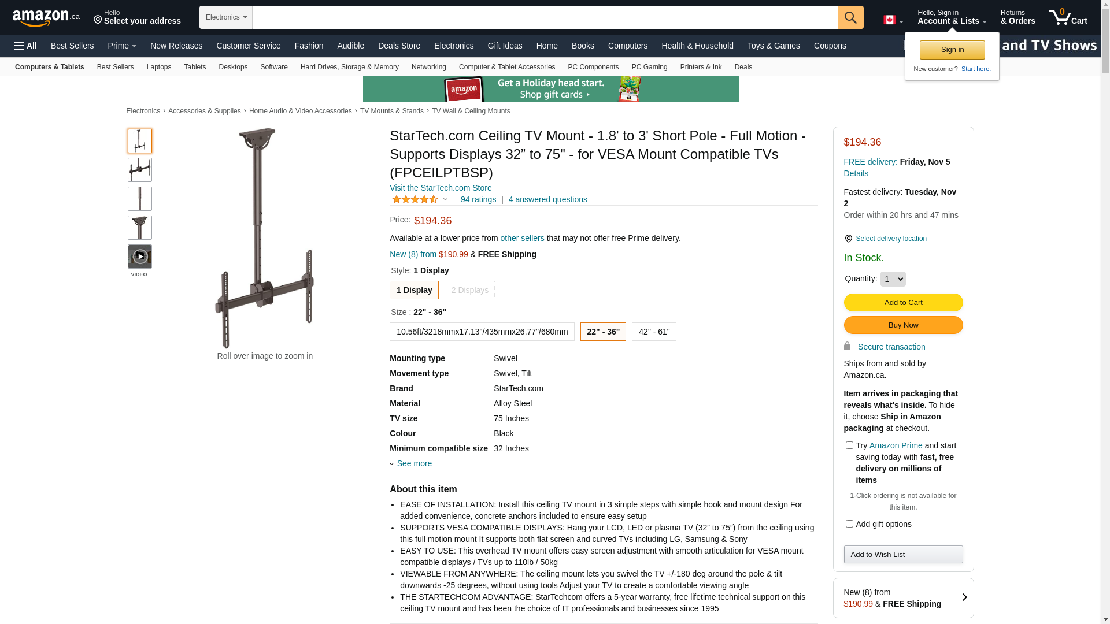Go to the Laptops subcategory tab

(x=159, y=67)
